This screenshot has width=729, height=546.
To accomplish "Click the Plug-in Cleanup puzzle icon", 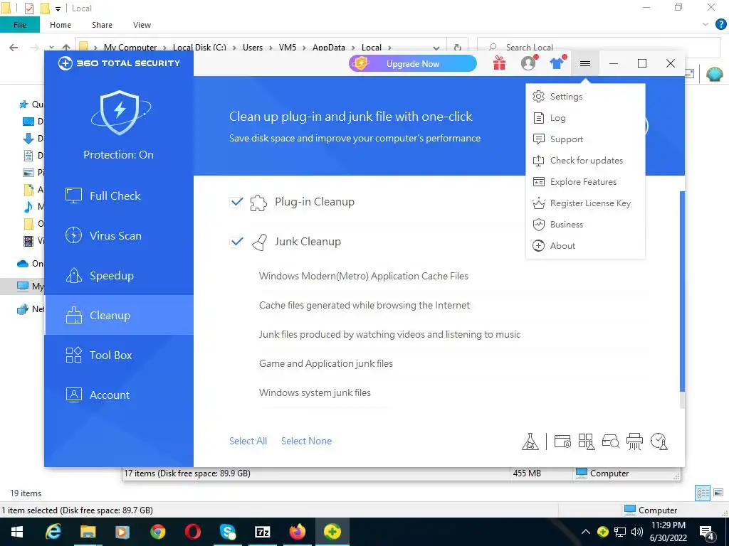I will tap(258, 203).
